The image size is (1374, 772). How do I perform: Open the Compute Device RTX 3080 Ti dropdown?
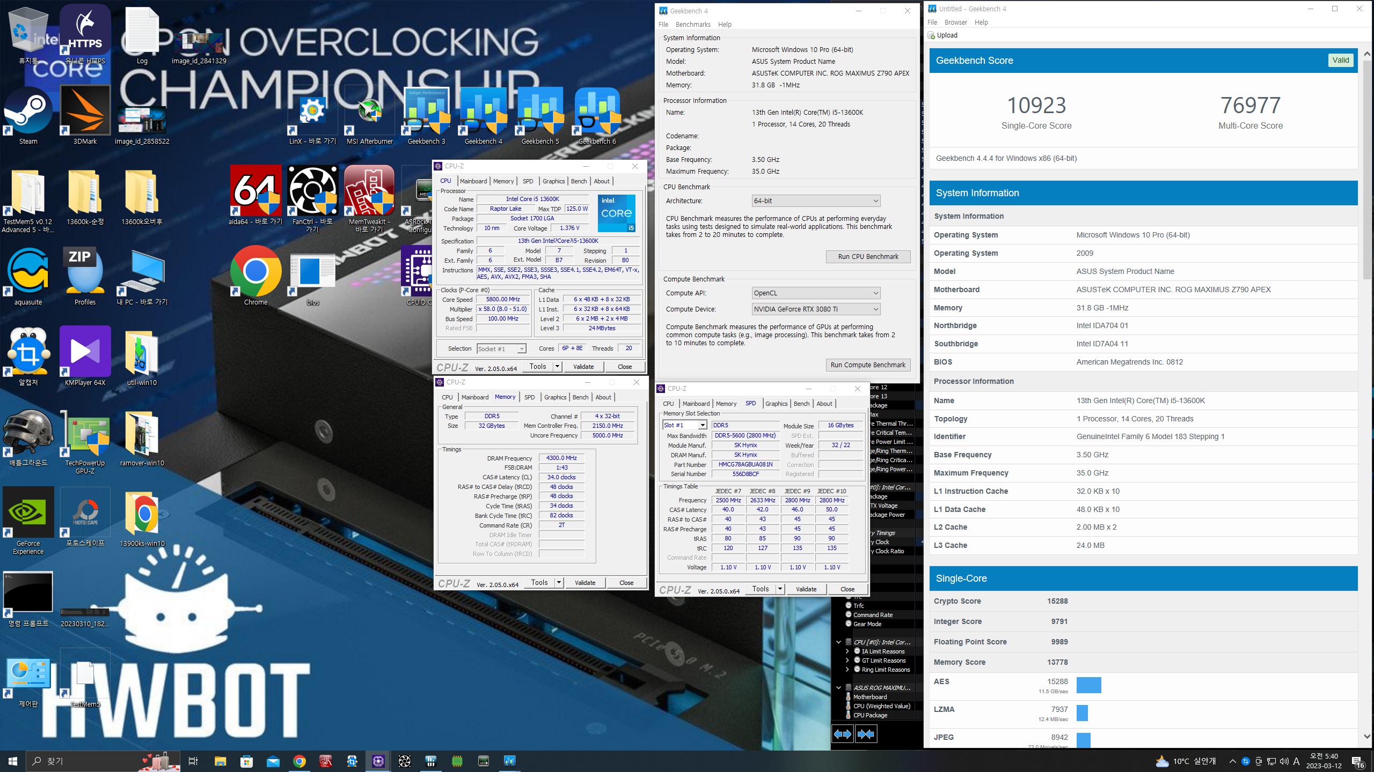[x=816, y=309]
